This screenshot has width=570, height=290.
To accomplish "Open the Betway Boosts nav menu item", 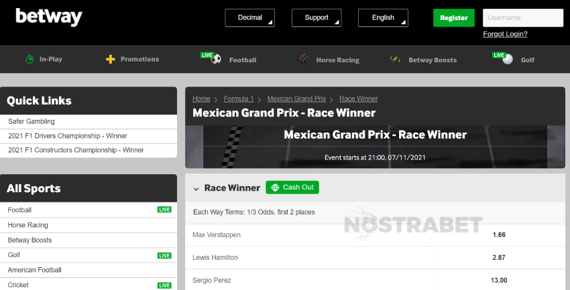I will [x=423, y=60].
